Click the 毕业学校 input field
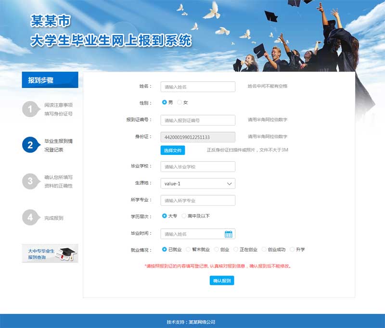 point(198,167)
